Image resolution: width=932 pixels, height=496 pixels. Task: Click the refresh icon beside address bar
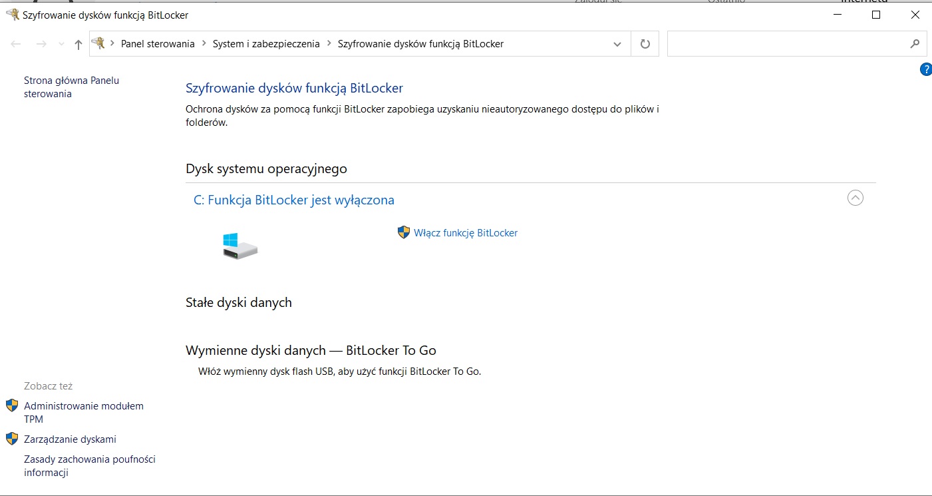pos(645,44)
